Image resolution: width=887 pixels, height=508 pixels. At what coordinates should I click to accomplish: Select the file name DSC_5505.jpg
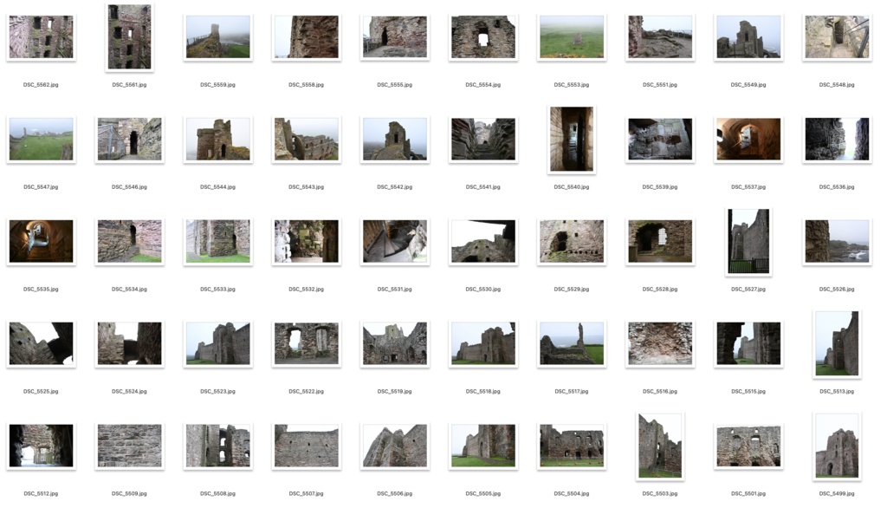[x=483, y=494]
